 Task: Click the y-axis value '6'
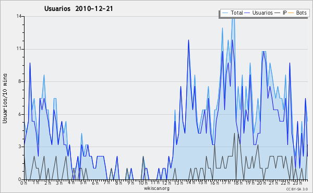(x=20, y=114)
